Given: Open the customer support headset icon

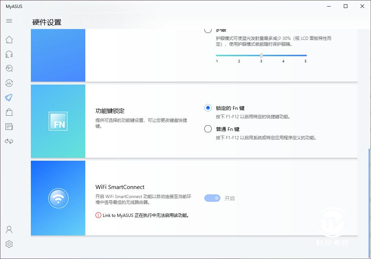Looking at the screenshot, I should [9, 54].
